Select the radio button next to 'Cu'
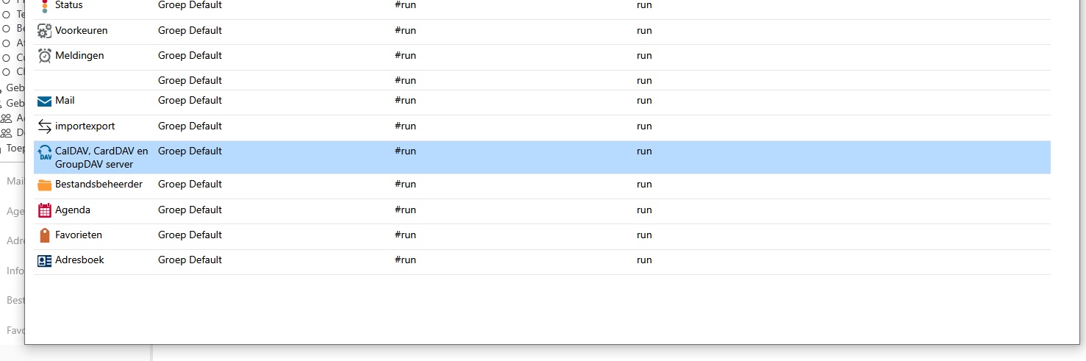The width and height of the screenshot is (1086, 361). [x=6, y=57]
